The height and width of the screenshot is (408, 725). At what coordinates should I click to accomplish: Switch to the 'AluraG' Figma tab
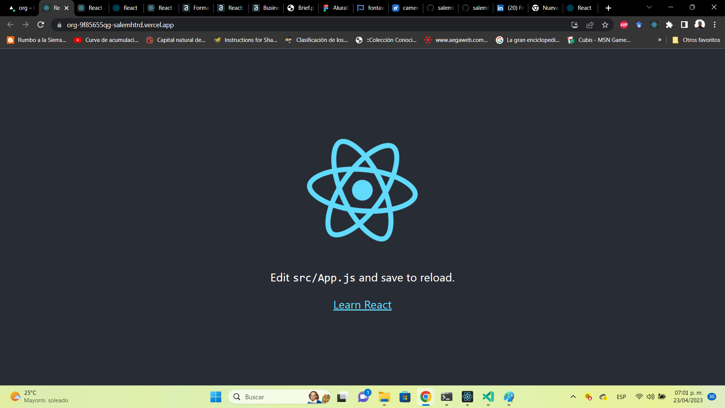(x=336, y=8)
